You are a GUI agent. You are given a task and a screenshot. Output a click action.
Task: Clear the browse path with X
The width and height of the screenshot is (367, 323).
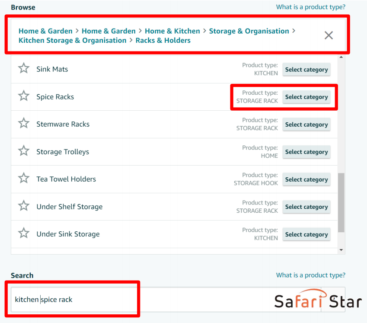coord(329,35)
